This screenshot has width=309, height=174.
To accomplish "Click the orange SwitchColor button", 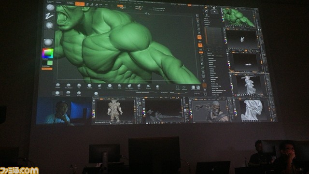I will [x=47, y=69].
